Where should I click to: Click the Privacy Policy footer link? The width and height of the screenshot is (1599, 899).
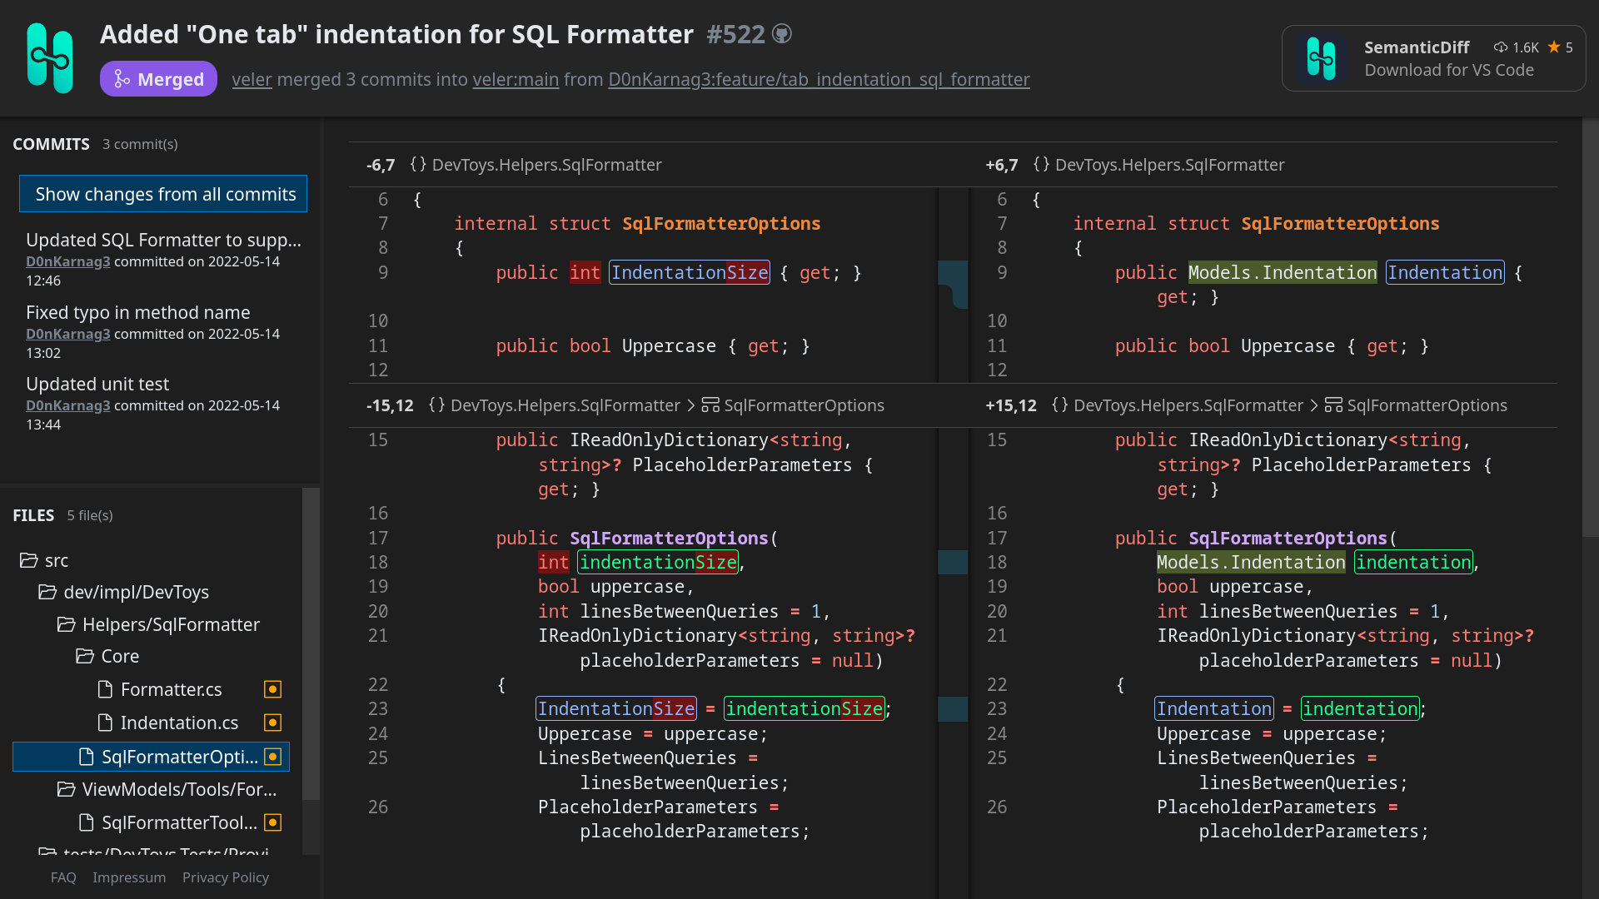click(225, 877)
